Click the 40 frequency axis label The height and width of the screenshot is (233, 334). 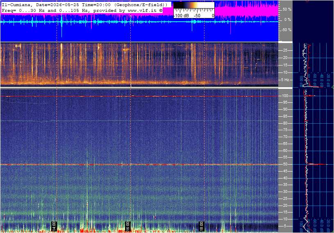285,178
